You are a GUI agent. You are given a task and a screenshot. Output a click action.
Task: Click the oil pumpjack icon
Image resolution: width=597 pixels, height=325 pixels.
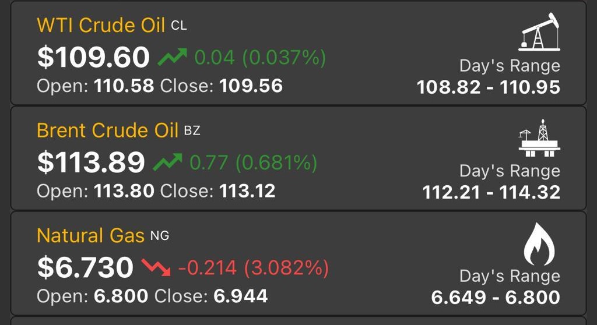(x=539, y=32)
